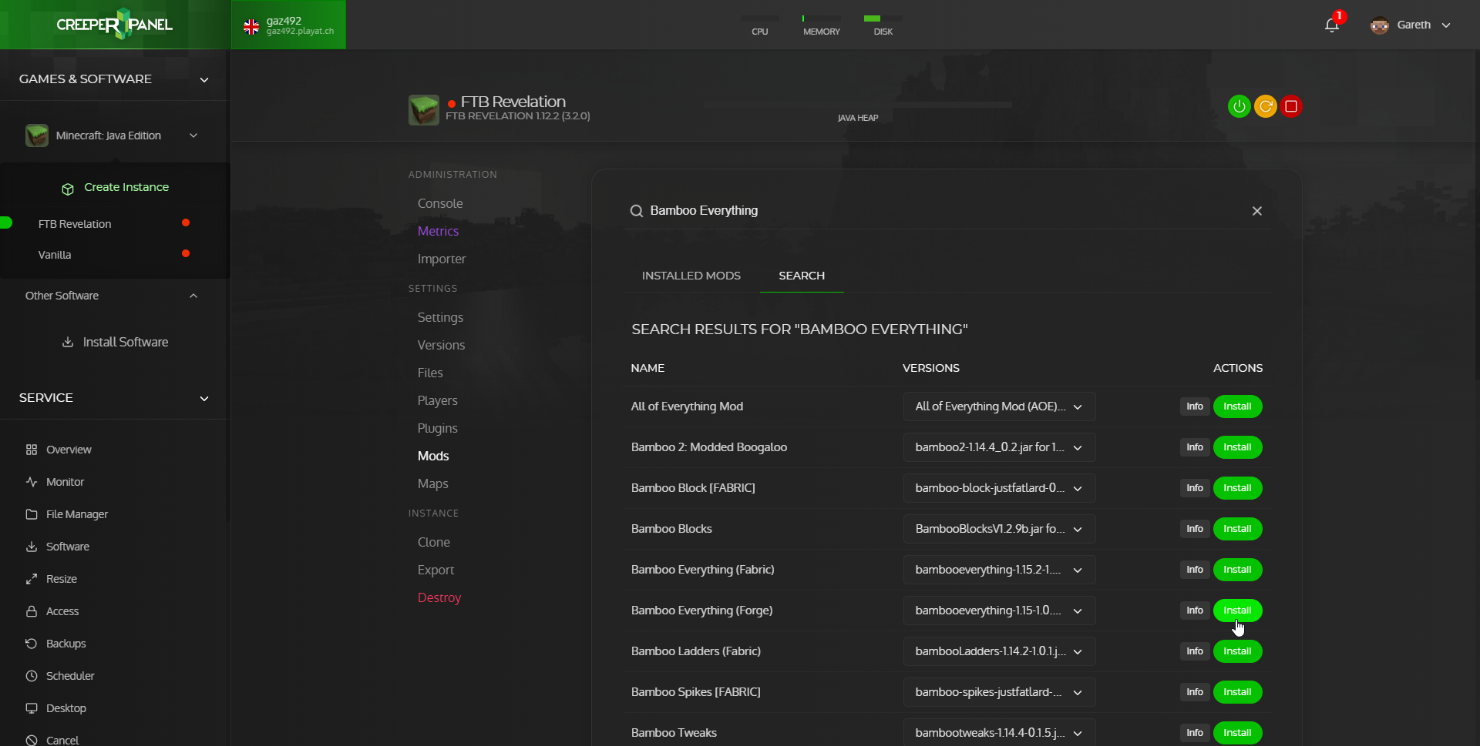This screenshot has height=746, width=1480.
Task: Collapse the Service section
Action: click(204, 398)
